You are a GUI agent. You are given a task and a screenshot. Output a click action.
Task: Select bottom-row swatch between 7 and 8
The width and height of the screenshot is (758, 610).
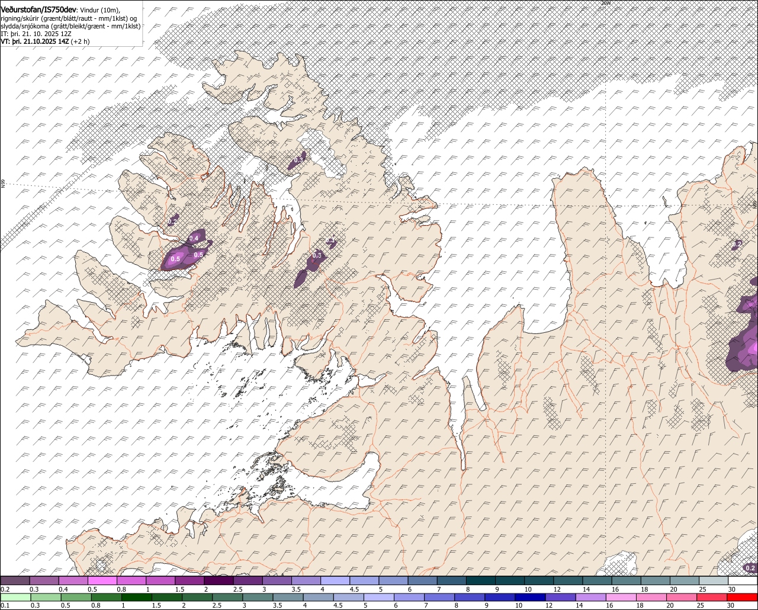coord(439,597)
